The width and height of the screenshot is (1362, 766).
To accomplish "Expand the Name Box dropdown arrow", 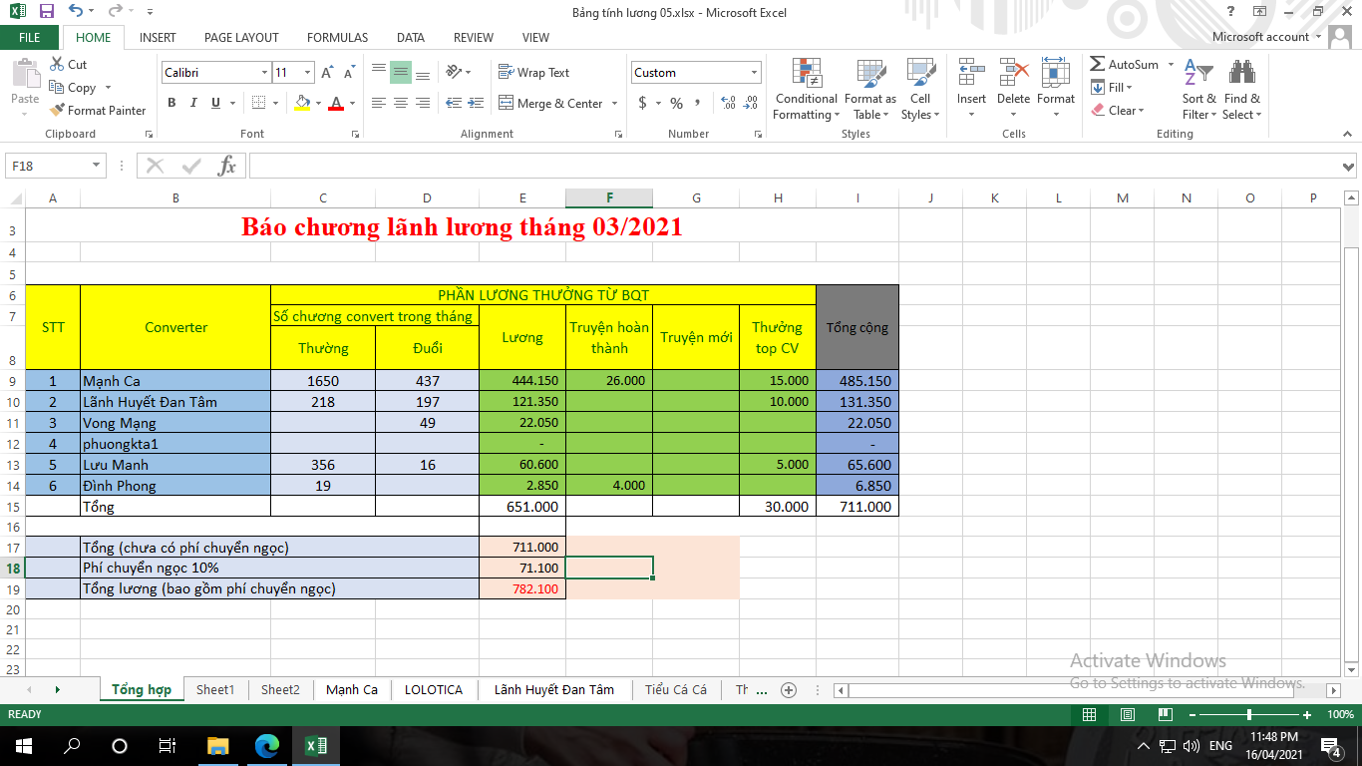I will [97, 166].
